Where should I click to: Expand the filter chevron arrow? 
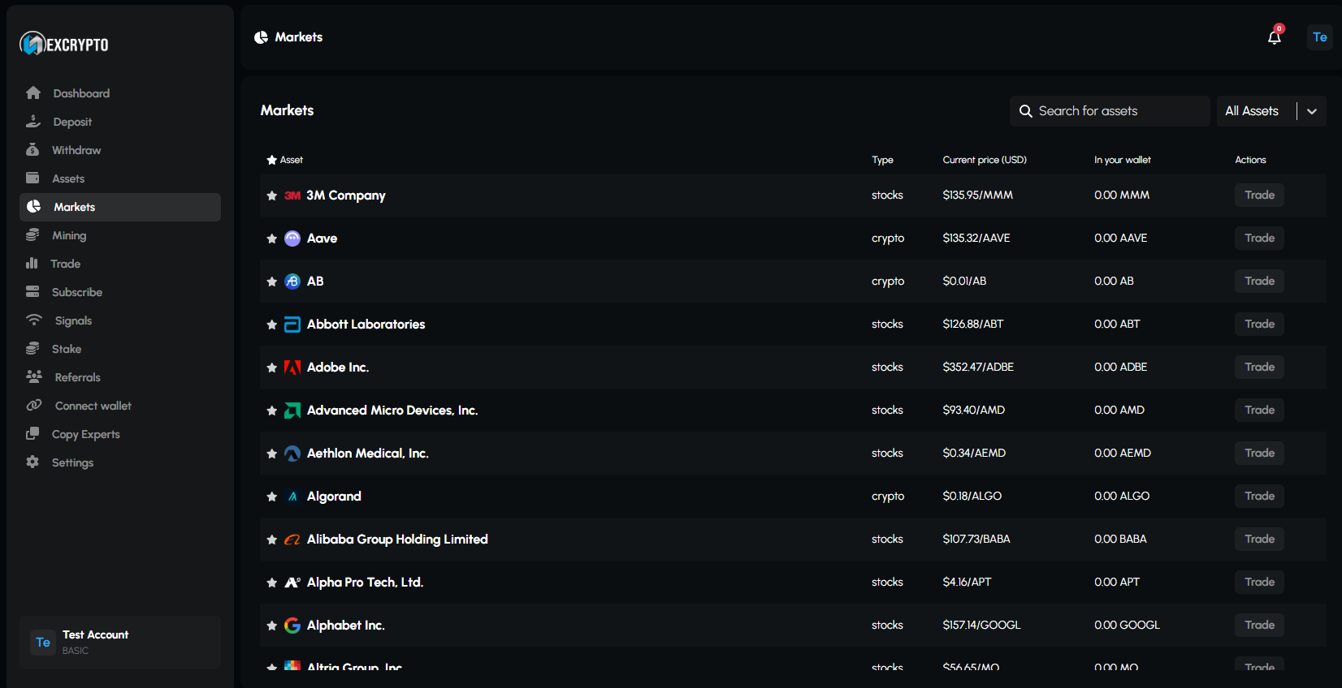1312,112
